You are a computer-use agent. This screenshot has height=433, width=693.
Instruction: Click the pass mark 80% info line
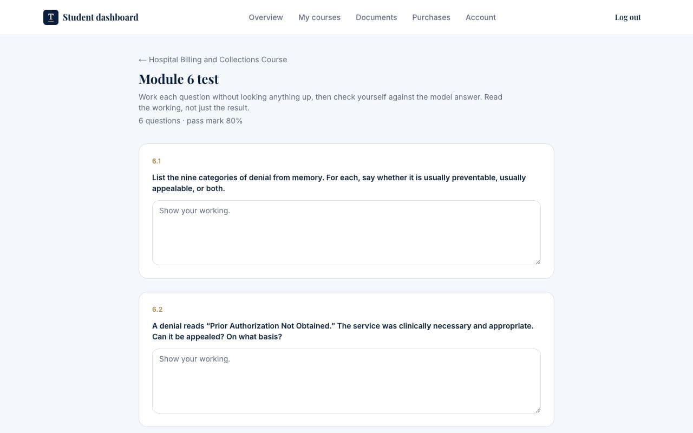coord(191,121)
